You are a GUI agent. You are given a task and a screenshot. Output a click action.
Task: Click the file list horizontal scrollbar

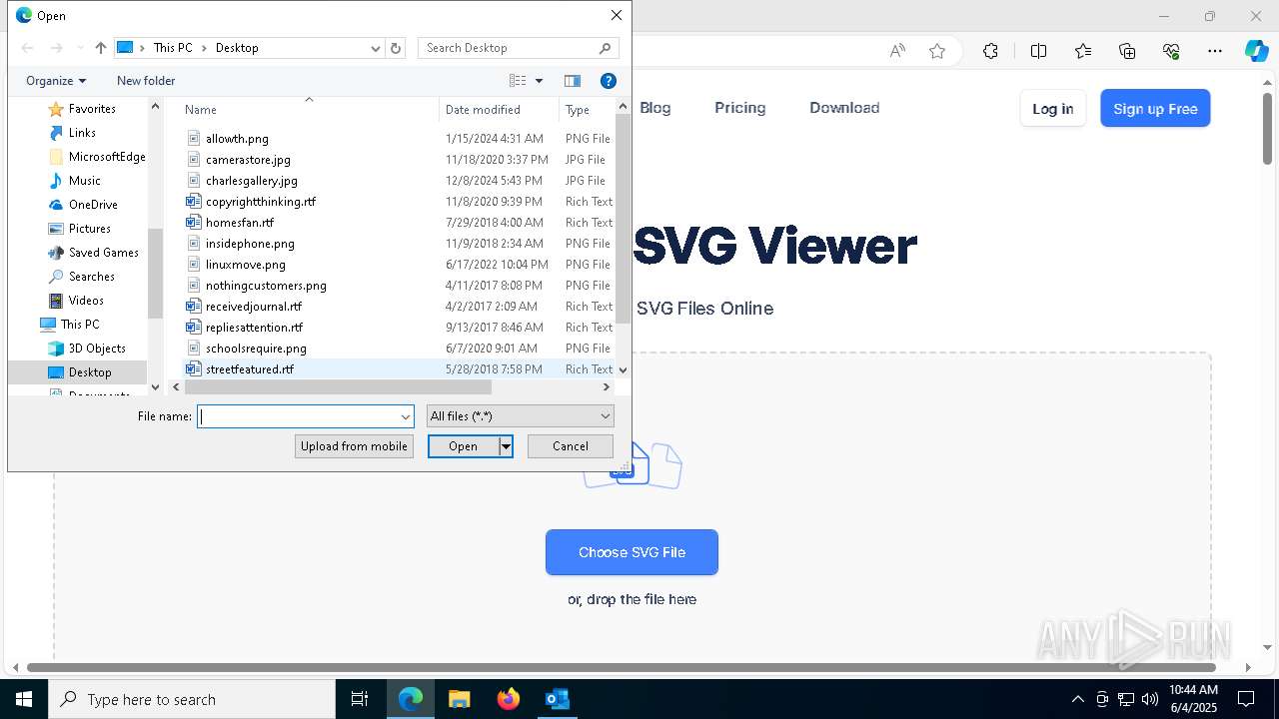[338, 386]
